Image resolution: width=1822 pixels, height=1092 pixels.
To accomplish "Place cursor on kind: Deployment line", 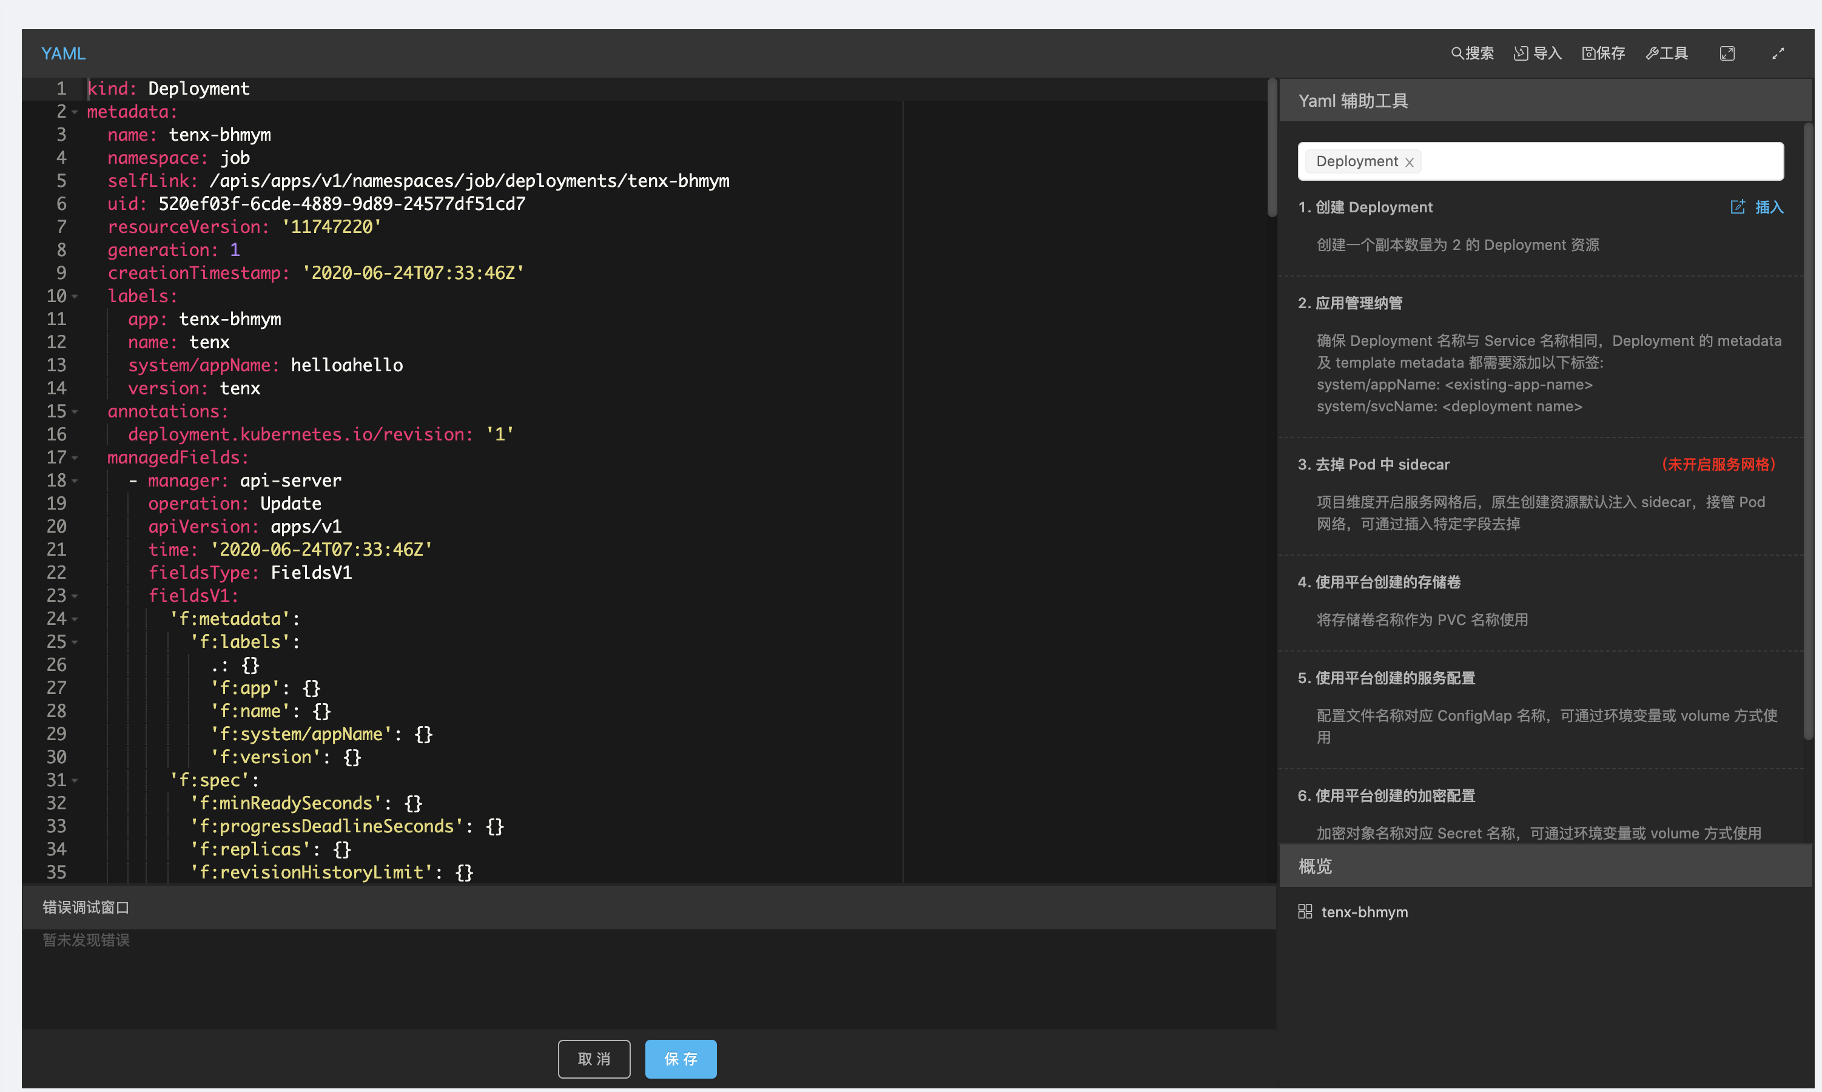I will click(x=169, y=89).
